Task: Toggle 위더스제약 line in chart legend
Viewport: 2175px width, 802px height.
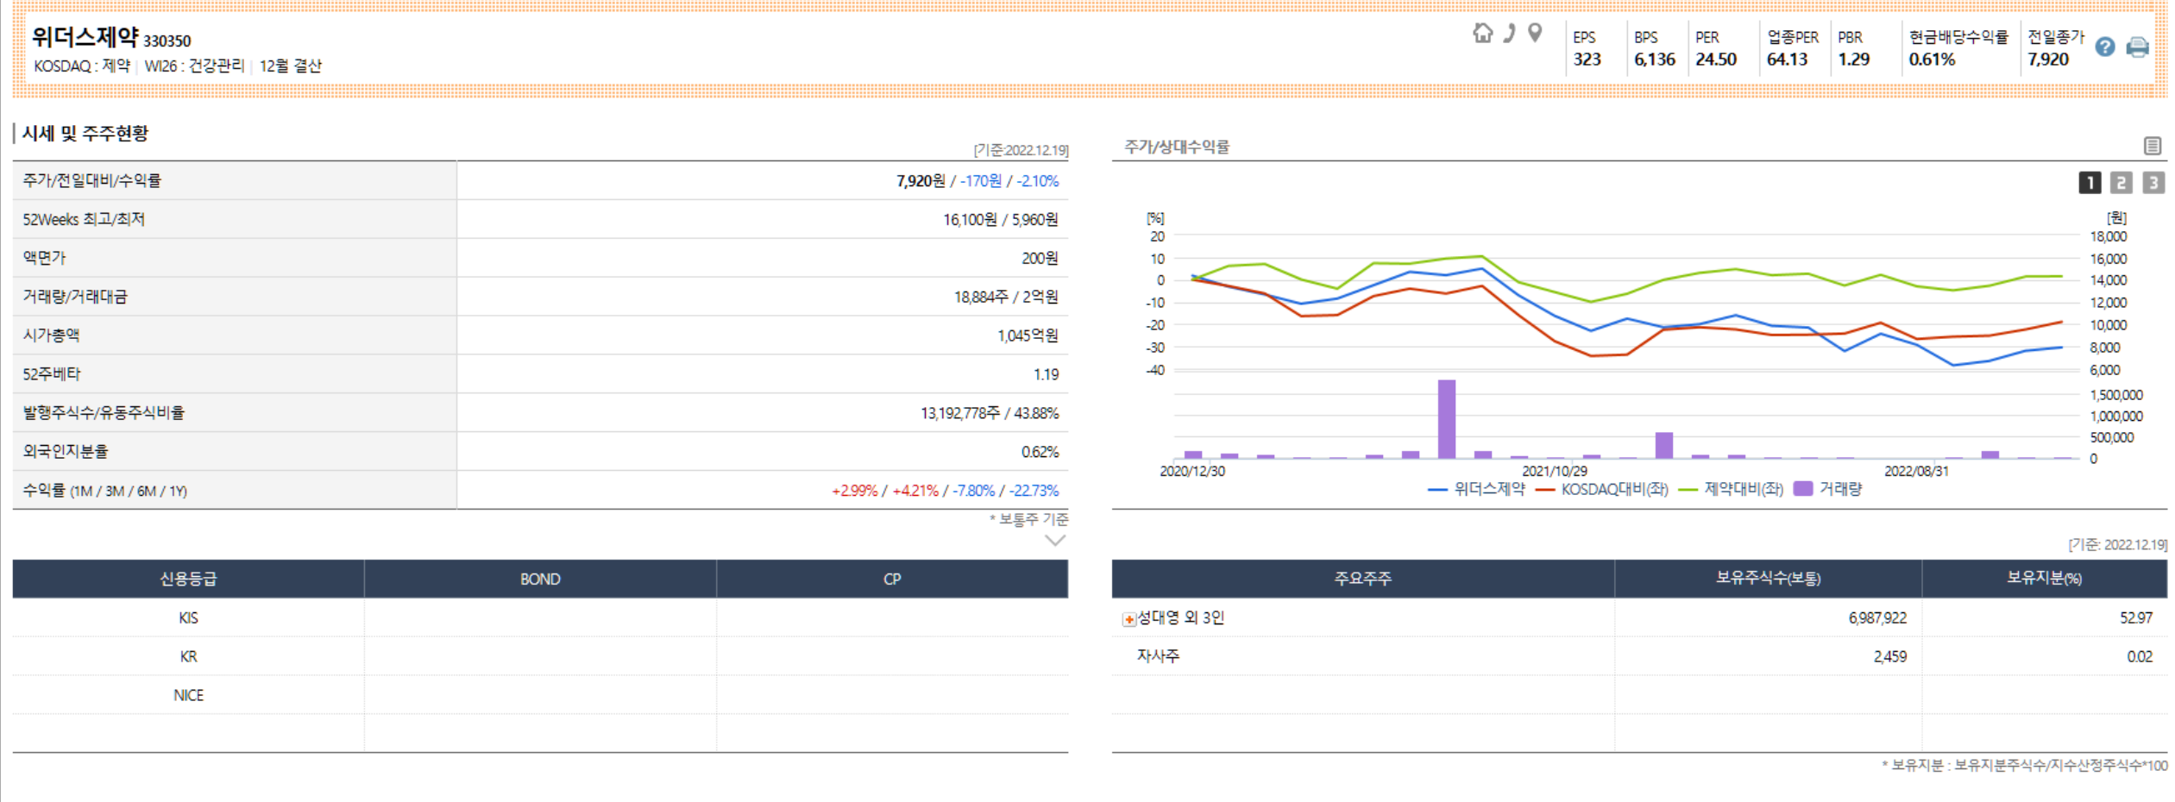Action: tap(1476, 489)
